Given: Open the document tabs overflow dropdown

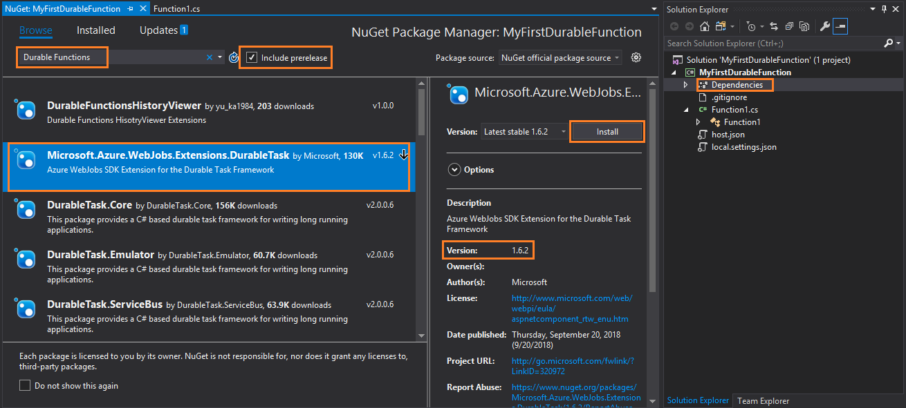Looking at the screenshot, I should tap(654, 8).
